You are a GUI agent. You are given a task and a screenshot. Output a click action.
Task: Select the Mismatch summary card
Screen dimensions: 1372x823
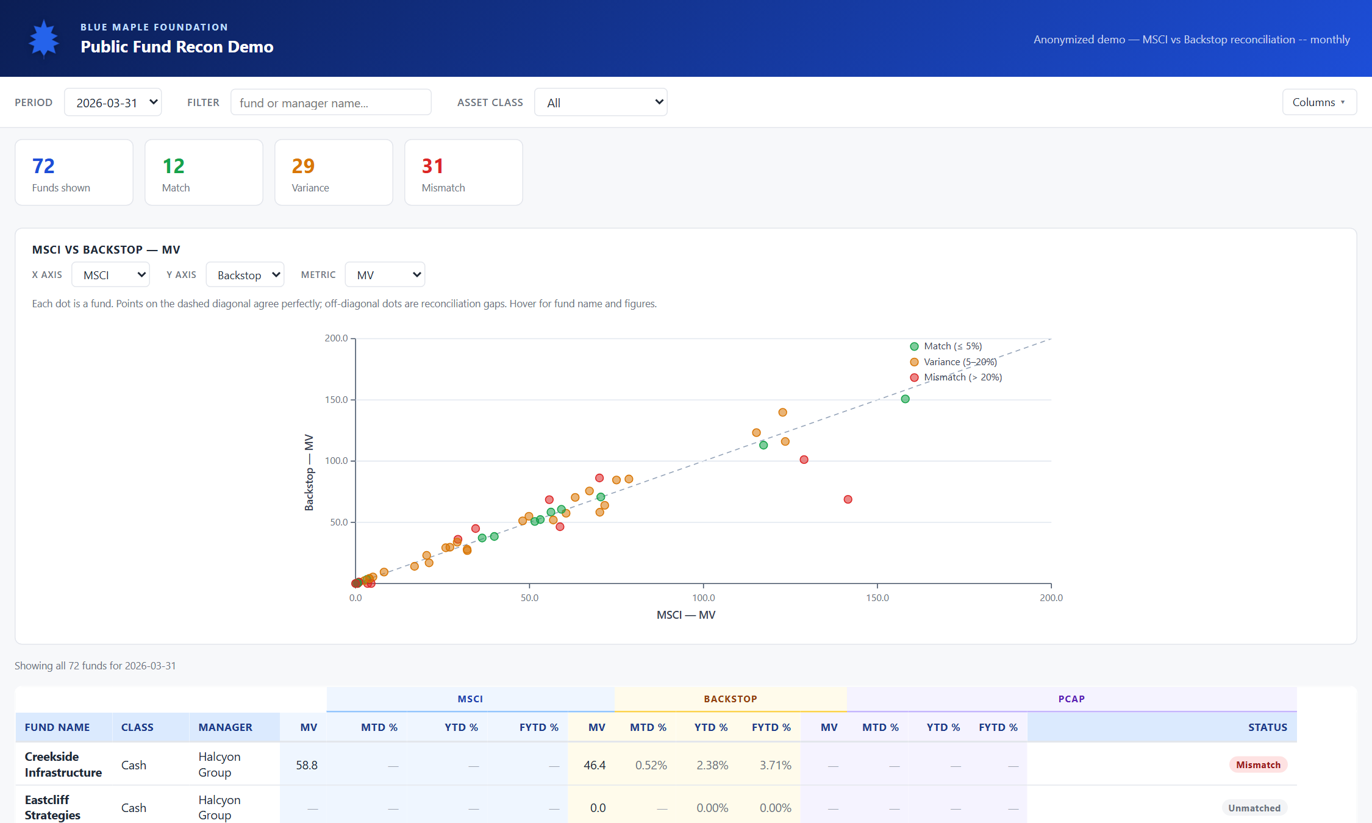(463, 173)
